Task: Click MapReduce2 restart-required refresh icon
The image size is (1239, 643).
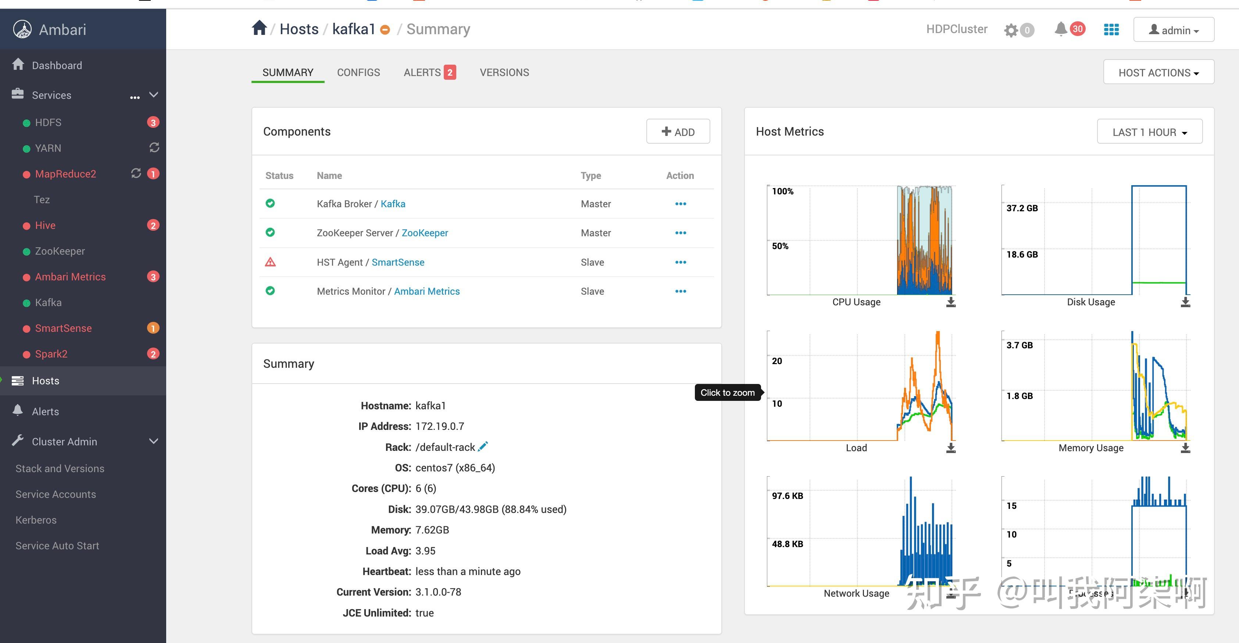Action: click(136, 173)
